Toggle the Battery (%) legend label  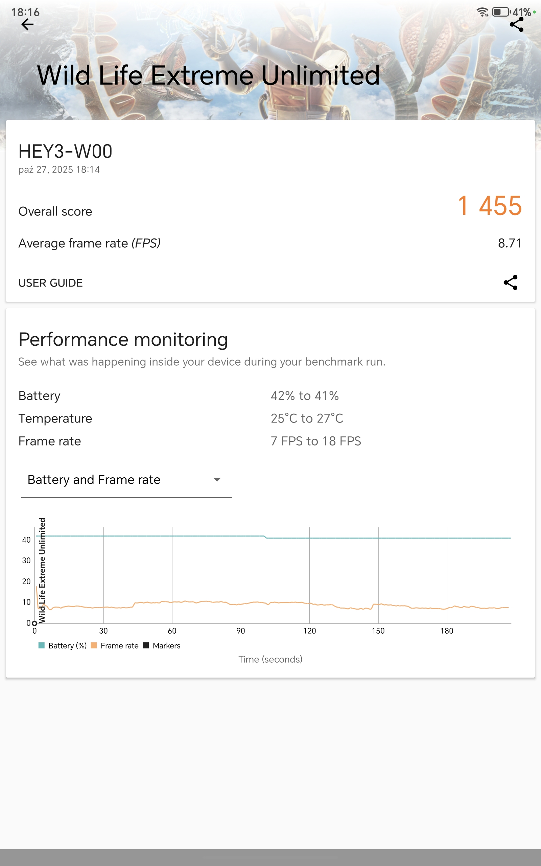coord(67,645)
